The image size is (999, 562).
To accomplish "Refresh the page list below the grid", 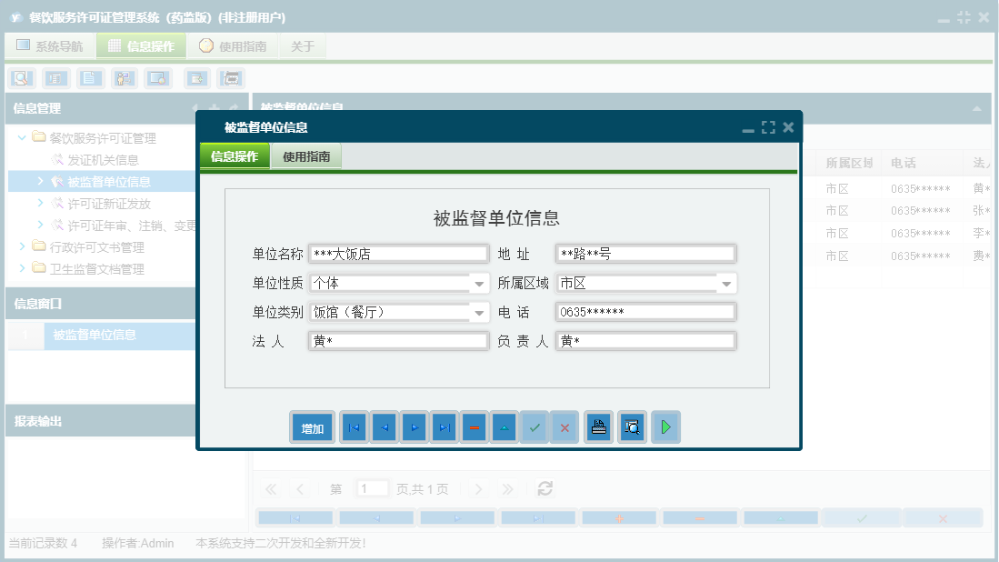I will [544, 488].
